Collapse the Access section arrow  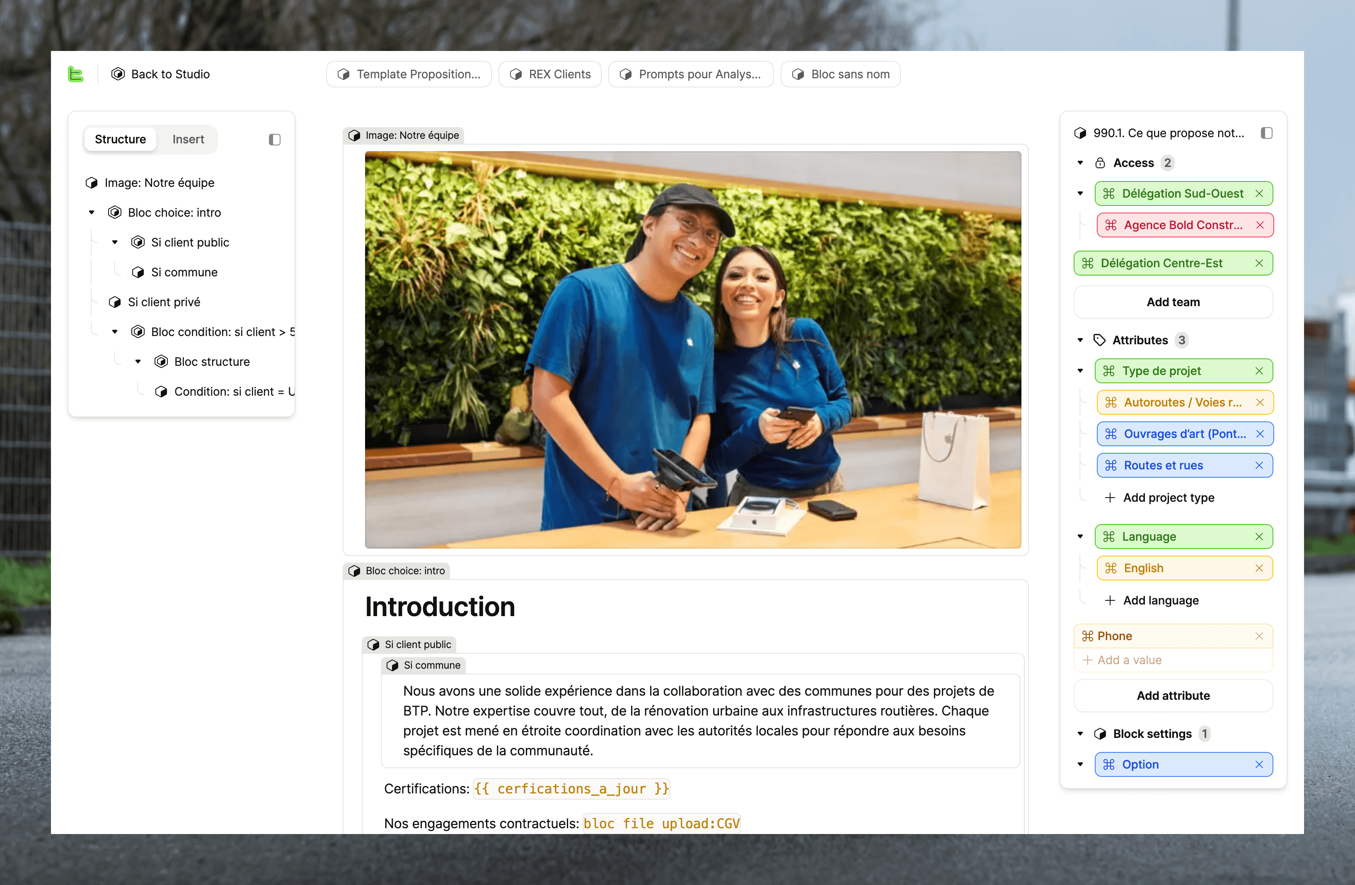(1080, 163)
